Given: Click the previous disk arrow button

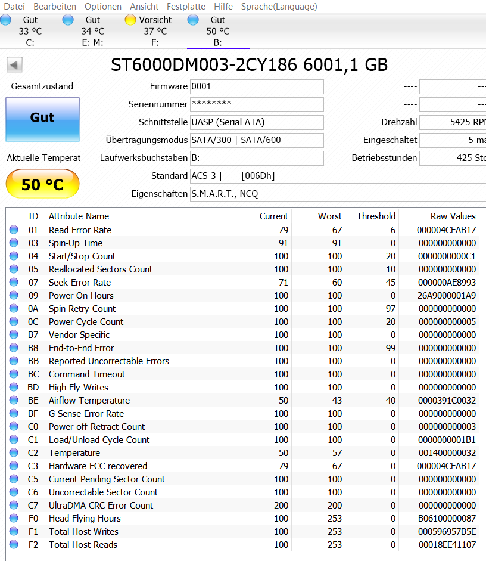Looking at the screenshot, I should [x=14, y=65].
